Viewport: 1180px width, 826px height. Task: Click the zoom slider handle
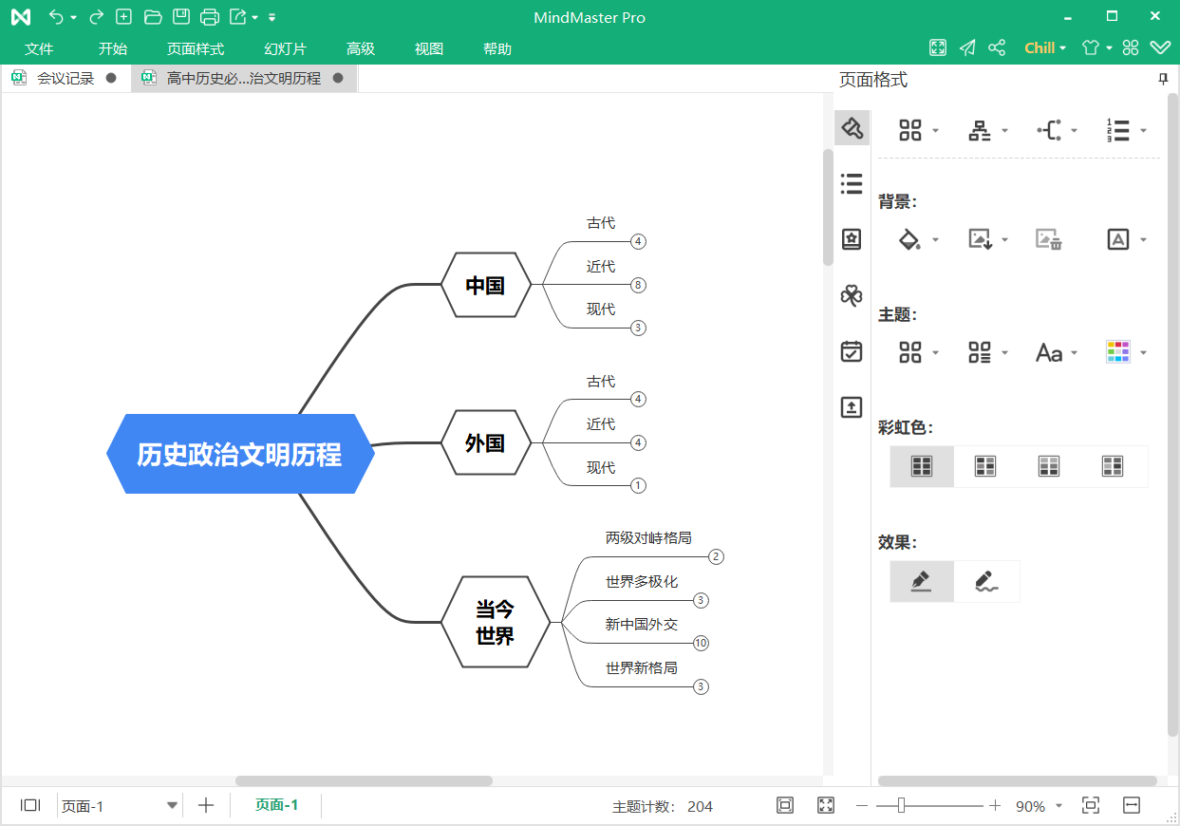[901, 805]
